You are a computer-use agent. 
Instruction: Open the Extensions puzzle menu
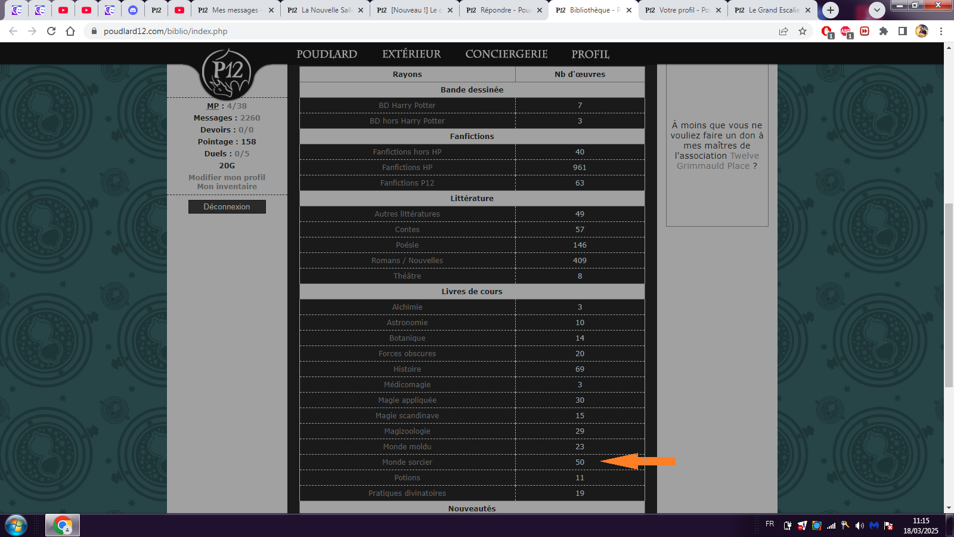884,31
